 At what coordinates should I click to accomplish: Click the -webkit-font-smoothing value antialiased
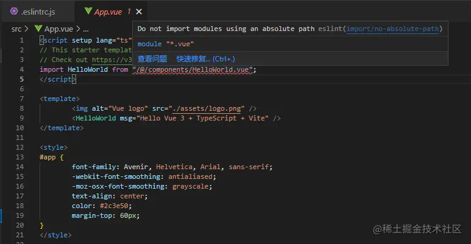click(x=190, y=176)
